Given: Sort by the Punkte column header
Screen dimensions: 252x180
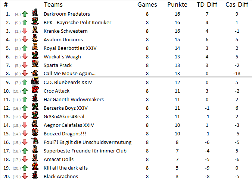Looking at the screenshot, I should (x=177, y=5).
